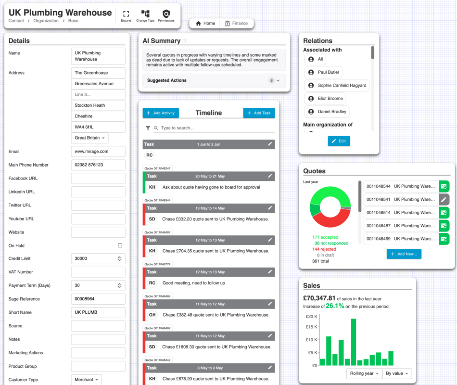Go to Organization in the breadcrumb
The image size is (457, 385).
click(x=46, y=21)
